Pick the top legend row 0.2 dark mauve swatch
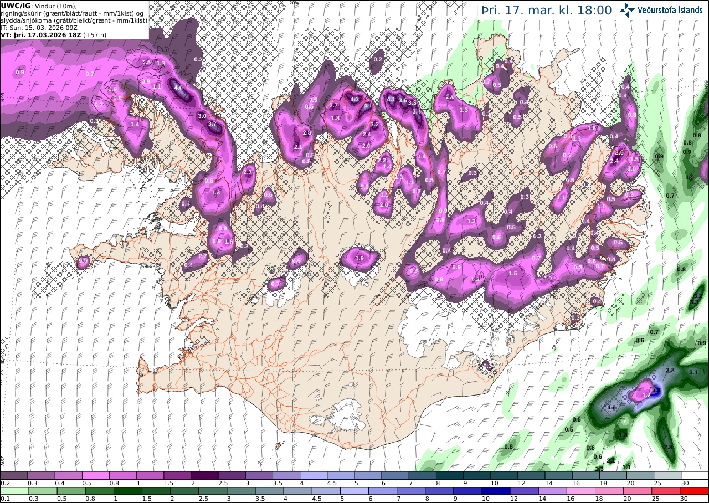709x503 pixels. coord(14,475)
